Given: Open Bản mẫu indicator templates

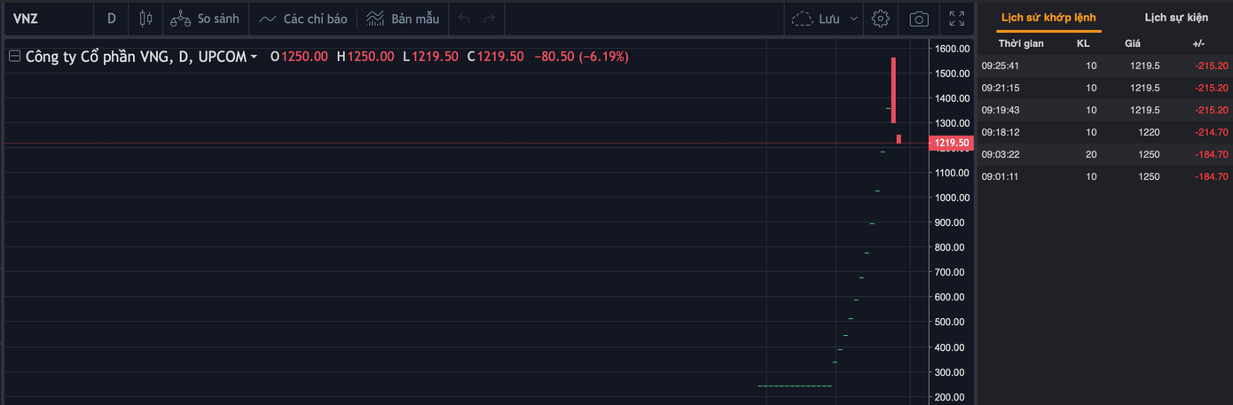Looking at the screenshot, I should (403, 19).
